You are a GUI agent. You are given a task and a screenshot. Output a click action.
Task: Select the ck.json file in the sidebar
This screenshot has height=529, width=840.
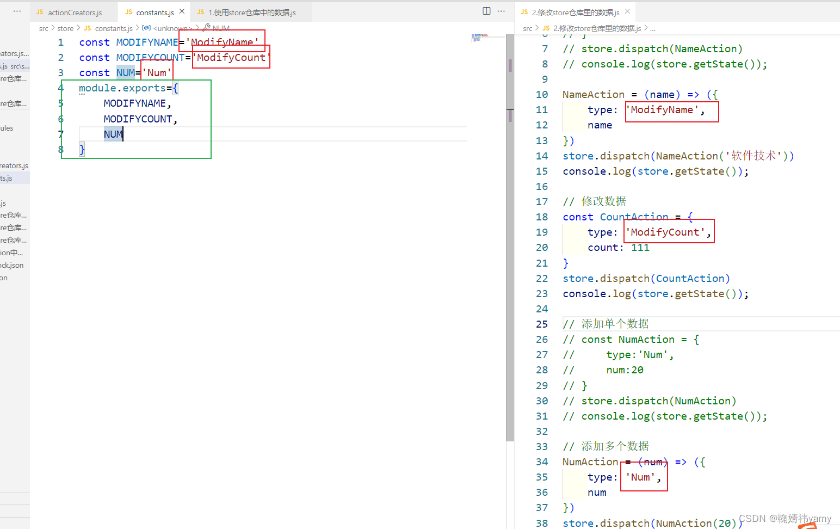coord(11,265)
